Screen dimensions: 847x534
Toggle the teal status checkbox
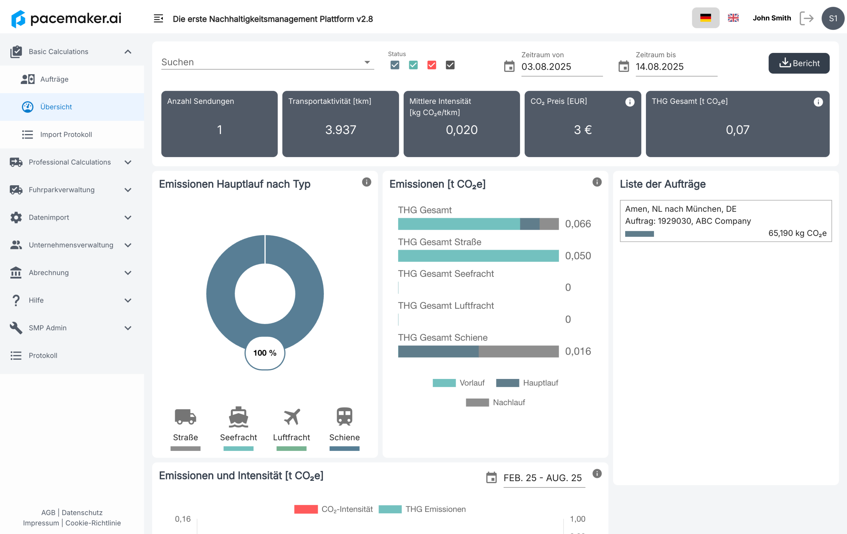tap(413, 65)
